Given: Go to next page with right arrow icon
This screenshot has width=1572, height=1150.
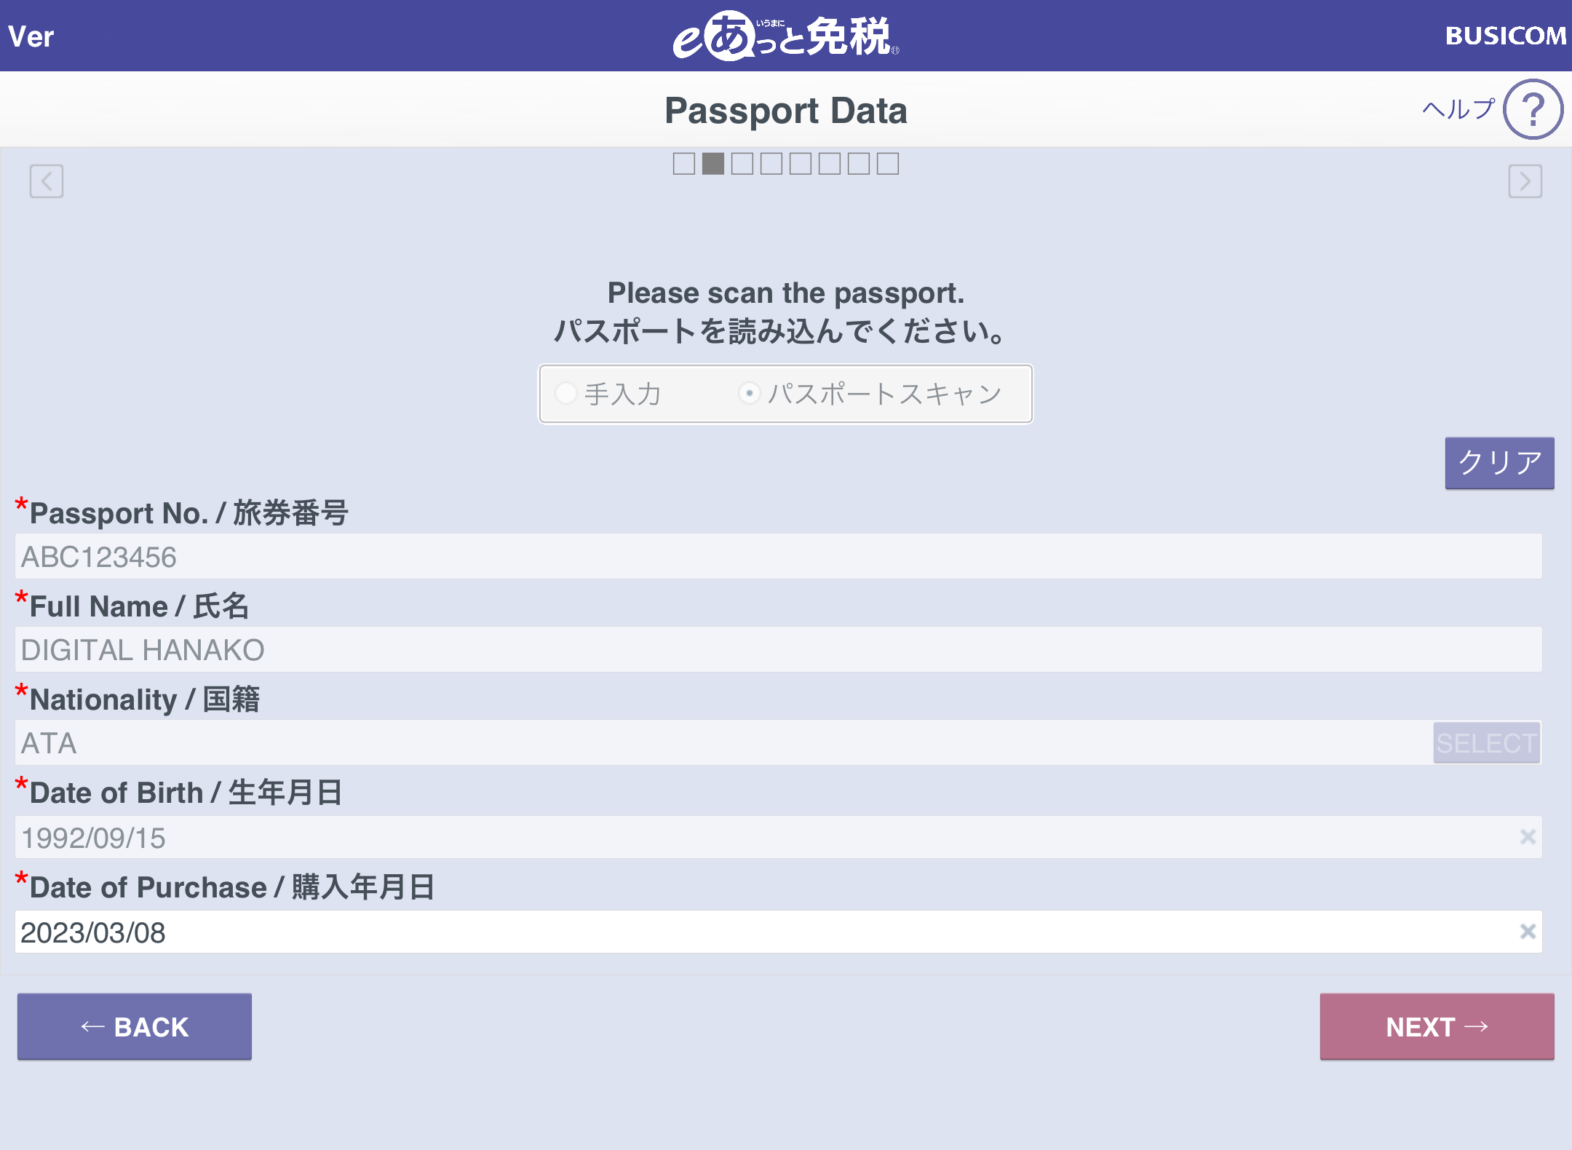Looking at the screenshot, I should click(1525, 181).
